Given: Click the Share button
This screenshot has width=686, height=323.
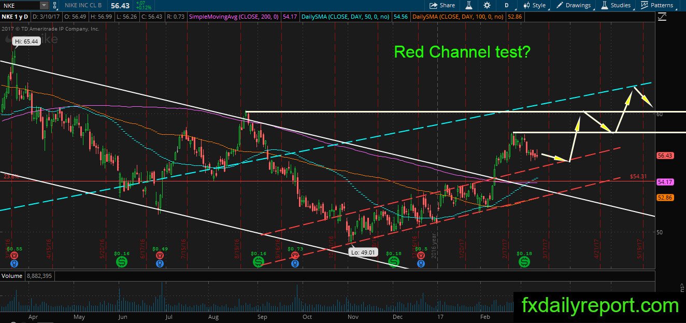Looking at the screenshot, I should click(x=442, y=5).
